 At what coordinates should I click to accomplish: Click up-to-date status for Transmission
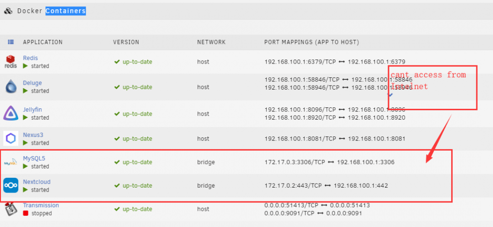pyautogui.click(x=133, y=209)
